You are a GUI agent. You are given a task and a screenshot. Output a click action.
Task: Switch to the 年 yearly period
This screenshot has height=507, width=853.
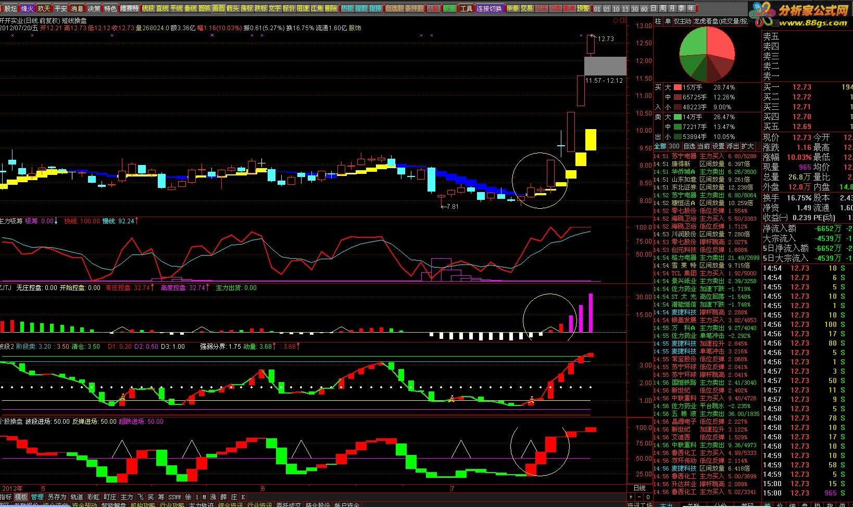(x=691, y=8)
